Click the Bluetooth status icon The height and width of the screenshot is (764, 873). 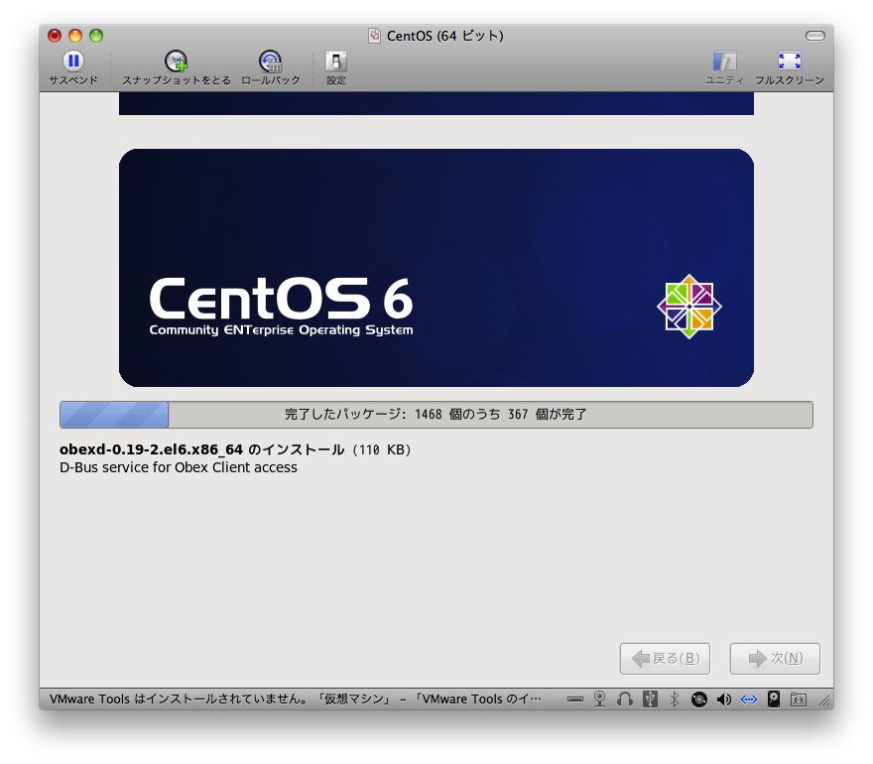pyautogui.click(x=675, y=699)
